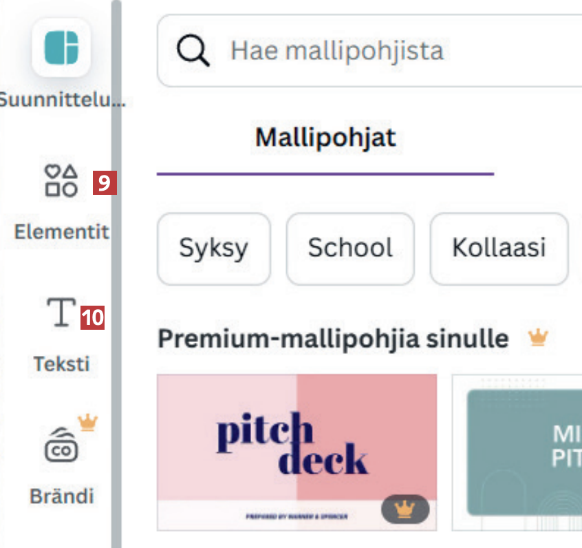Click the "Suunnittelu..." sidebar label
The image size is (582, 548).
click(61, 100)
